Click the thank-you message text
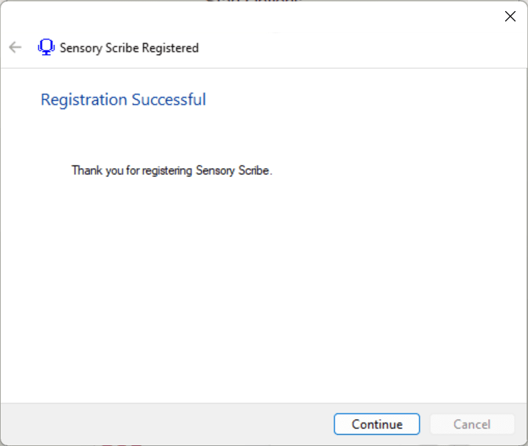 [x=172, y=170]
